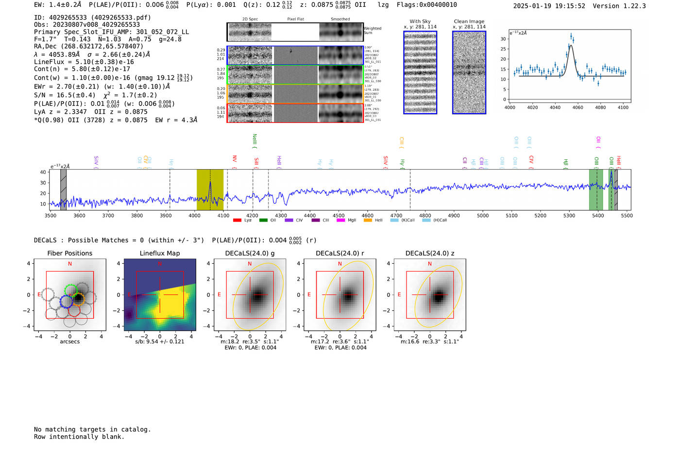This screenshot has width=680, height=463.
Task: Click the red NV line label above spectrum
Action: click(235, 161)
